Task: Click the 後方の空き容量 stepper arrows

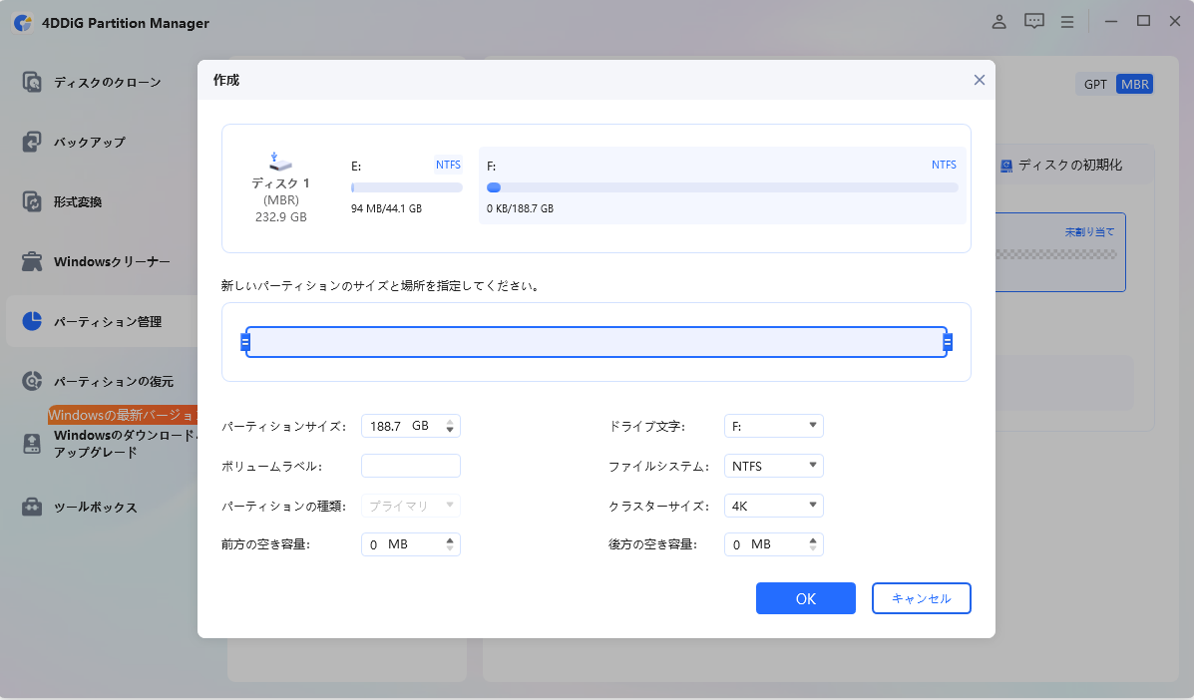Action: pyautogui.click(x=813, y=544)
